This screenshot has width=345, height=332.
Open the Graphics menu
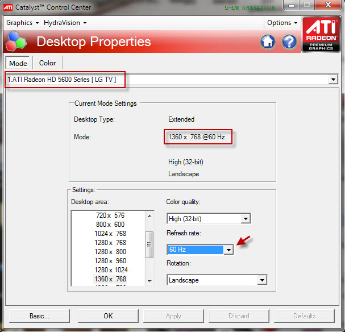pos(22,23)
